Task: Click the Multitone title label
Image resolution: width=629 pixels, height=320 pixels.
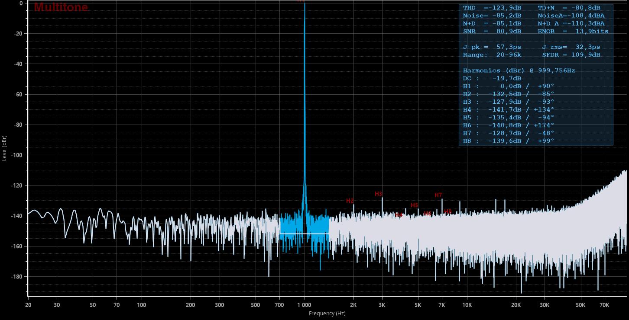Action: click(x=61, y=7)
